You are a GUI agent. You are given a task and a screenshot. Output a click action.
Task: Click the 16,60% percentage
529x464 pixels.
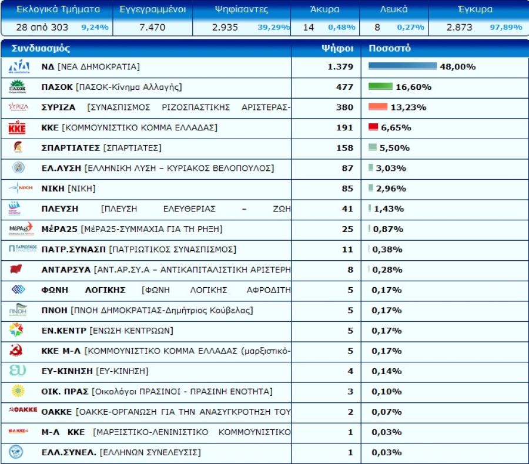[x=414, y=87]
